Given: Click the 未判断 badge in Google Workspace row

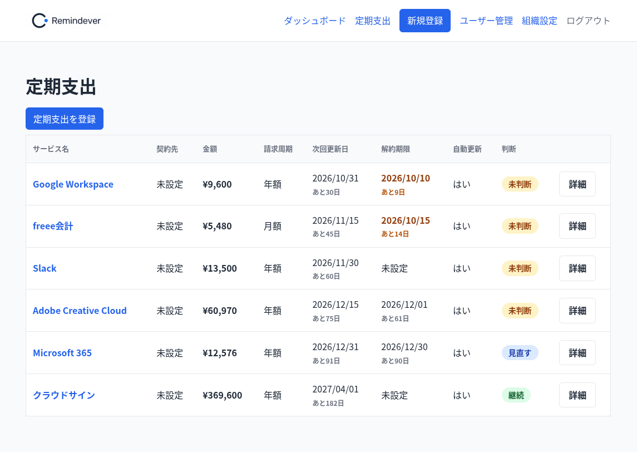Looking at the screenshot, I should click(x=520, y=184).
